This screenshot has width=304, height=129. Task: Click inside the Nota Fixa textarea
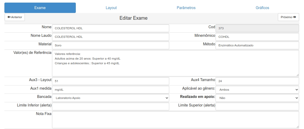(175, 120)
